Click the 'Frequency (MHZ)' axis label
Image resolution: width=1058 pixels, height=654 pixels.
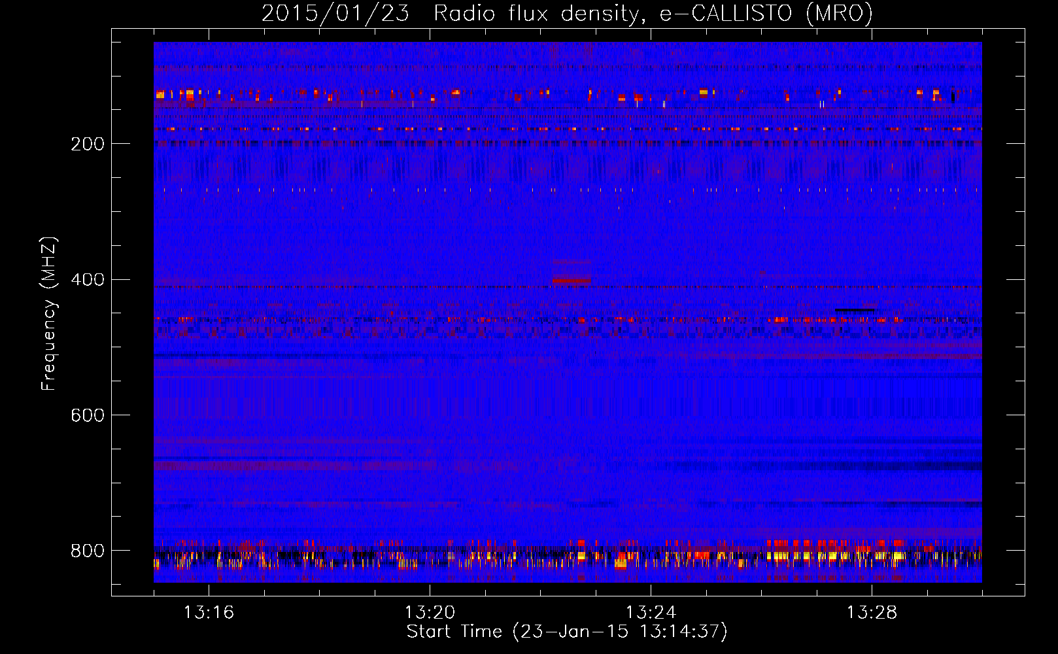(x=49, y=313)
